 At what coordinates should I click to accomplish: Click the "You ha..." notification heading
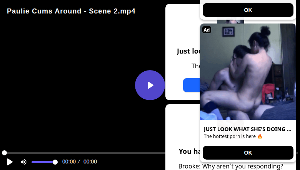pyautogui.click(x=189, y=151)
